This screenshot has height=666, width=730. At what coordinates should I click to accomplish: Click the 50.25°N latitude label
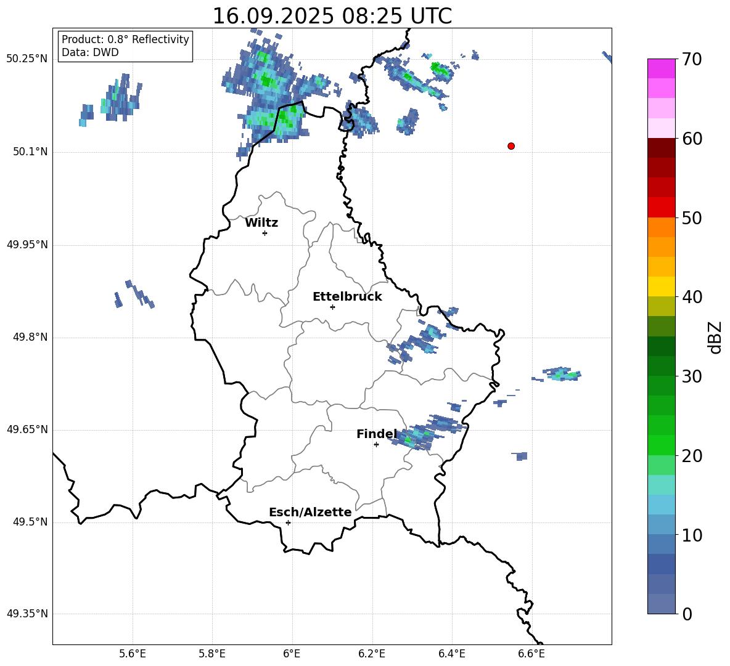[x=27, y=59]
